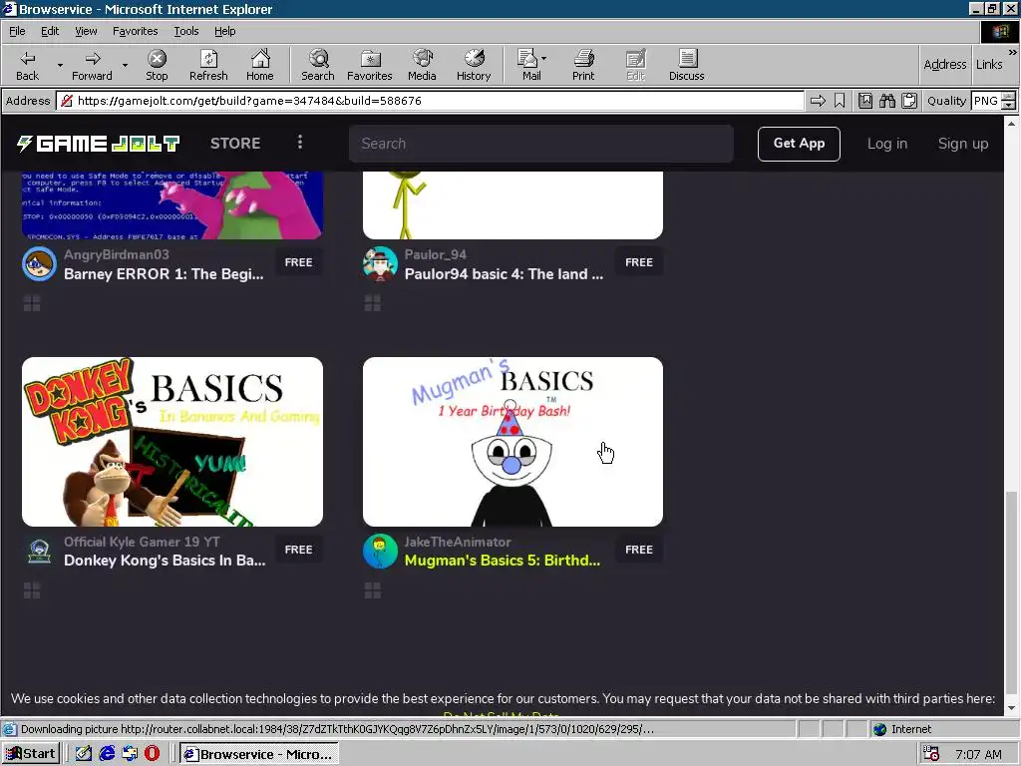Viewport: 1021px width, 766px height.
Task: Click JakeTheAnimator's avatar
Action: (380, 551)
